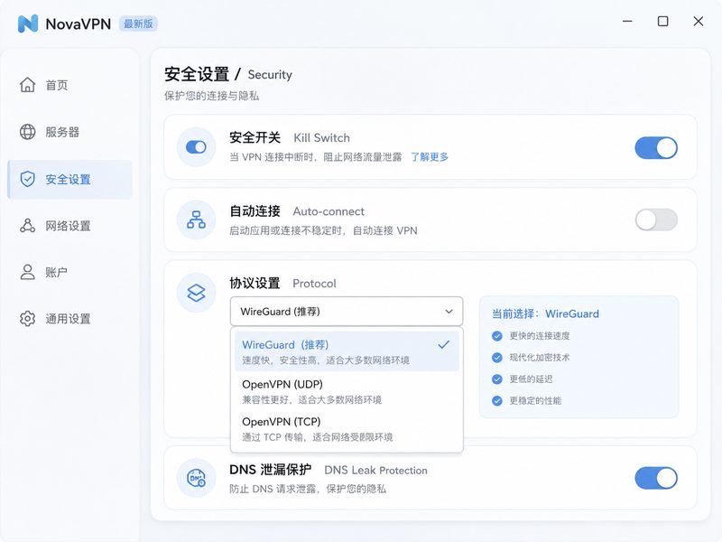Click the 防止 DNS 请求泄露 description text
This screenshot has width=722, height=542.
point(308,489)
